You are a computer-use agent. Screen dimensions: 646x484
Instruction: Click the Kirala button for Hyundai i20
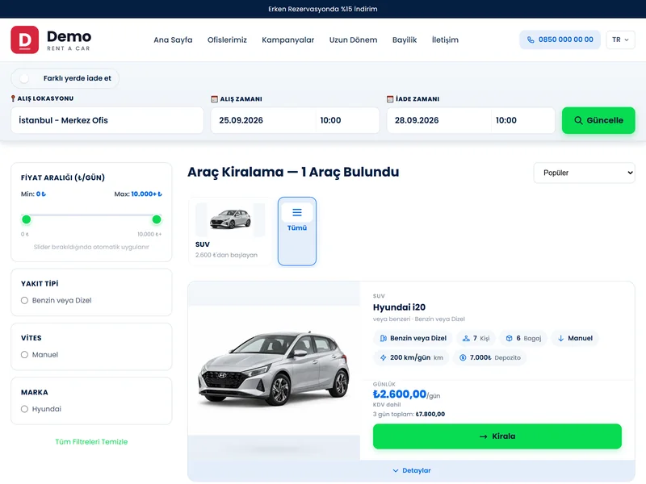pyautogui.click(x=497, y=436)
